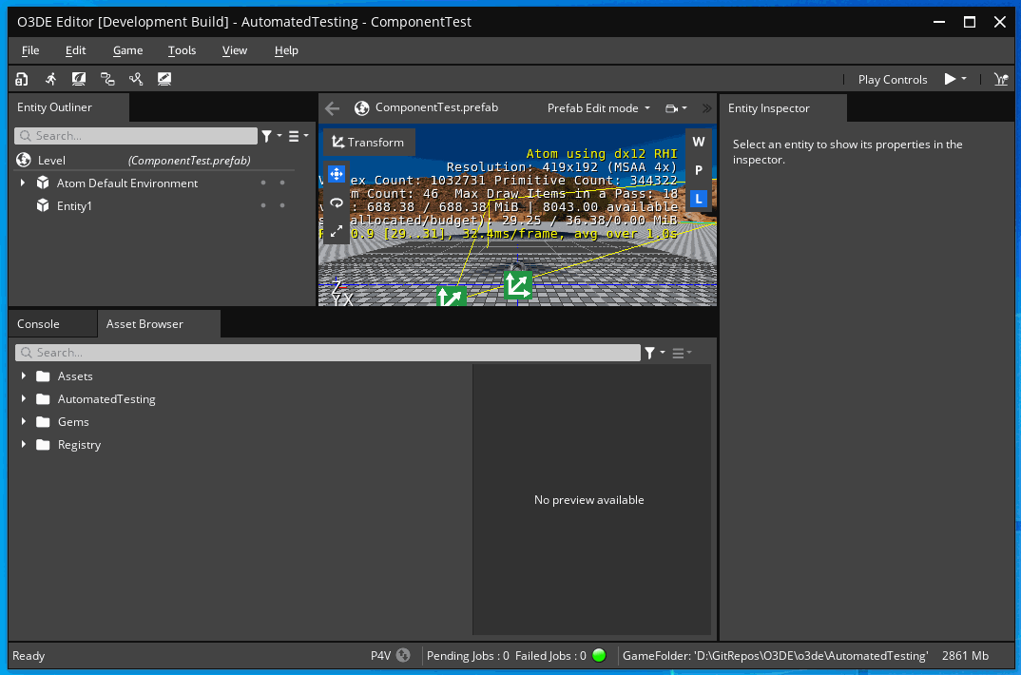Image resolution: width=1021 pixels, height=675 pixels.
Task: Select the Gems folder icon
Action: [43, 422]
